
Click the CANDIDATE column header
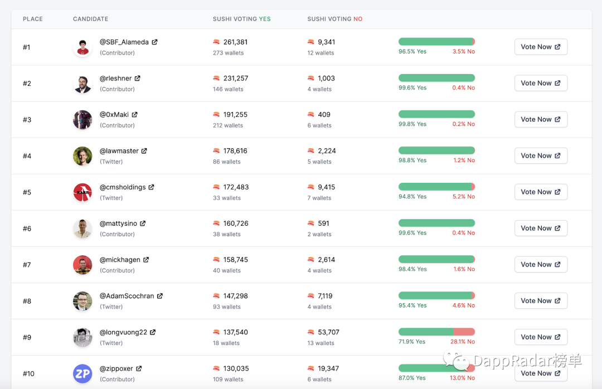point(91,19)
